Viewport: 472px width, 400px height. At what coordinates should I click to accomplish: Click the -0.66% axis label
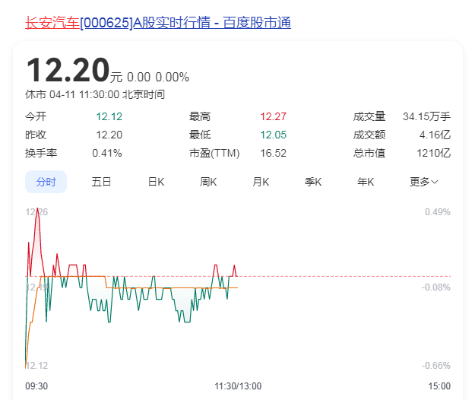click(x=436, y=366)
